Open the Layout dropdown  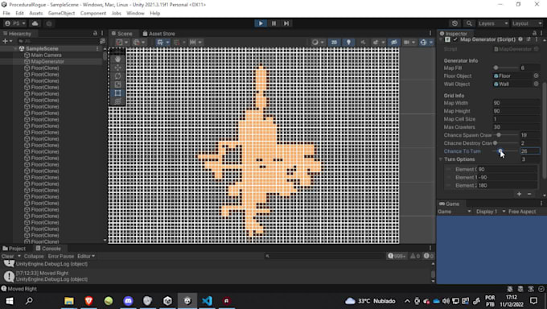pyautogui.click(x=527, y=23)
